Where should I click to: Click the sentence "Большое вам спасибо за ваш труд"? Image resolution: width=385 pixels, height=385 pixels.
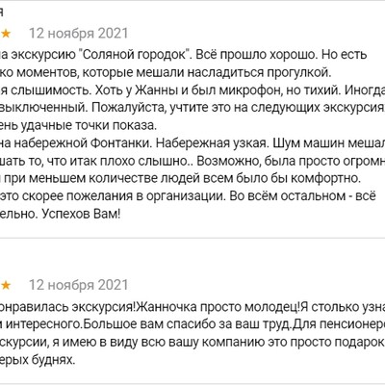point(187,324)
